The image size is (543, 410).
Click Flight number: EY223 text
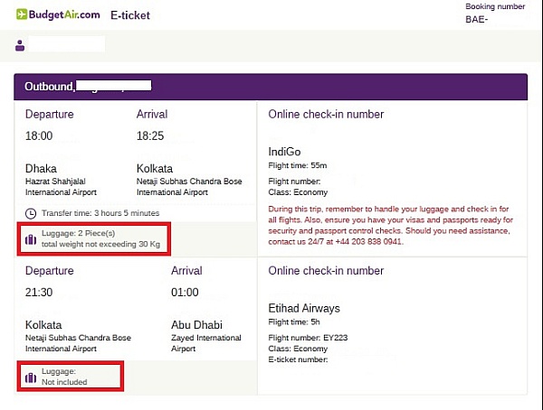point(308,338)
